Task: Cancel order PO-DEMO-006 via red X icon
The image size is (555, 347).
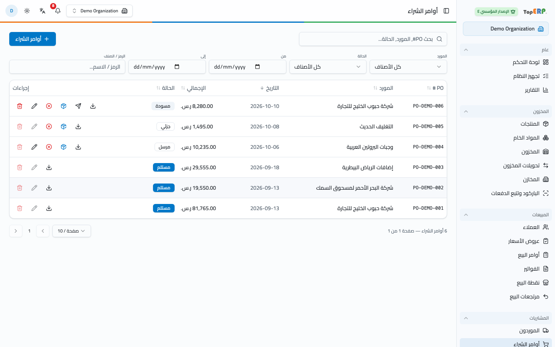Action: coord(49,106)
